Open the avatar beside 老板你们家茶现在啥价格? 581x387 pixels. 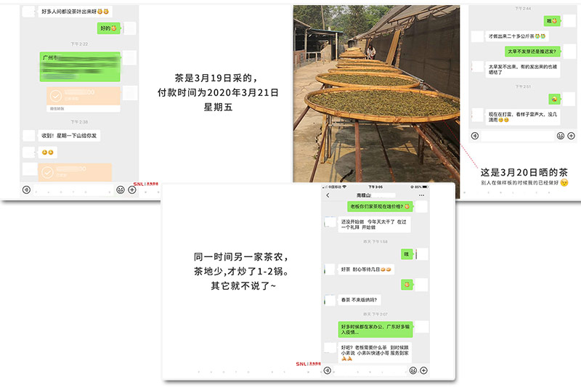point(421,207)
